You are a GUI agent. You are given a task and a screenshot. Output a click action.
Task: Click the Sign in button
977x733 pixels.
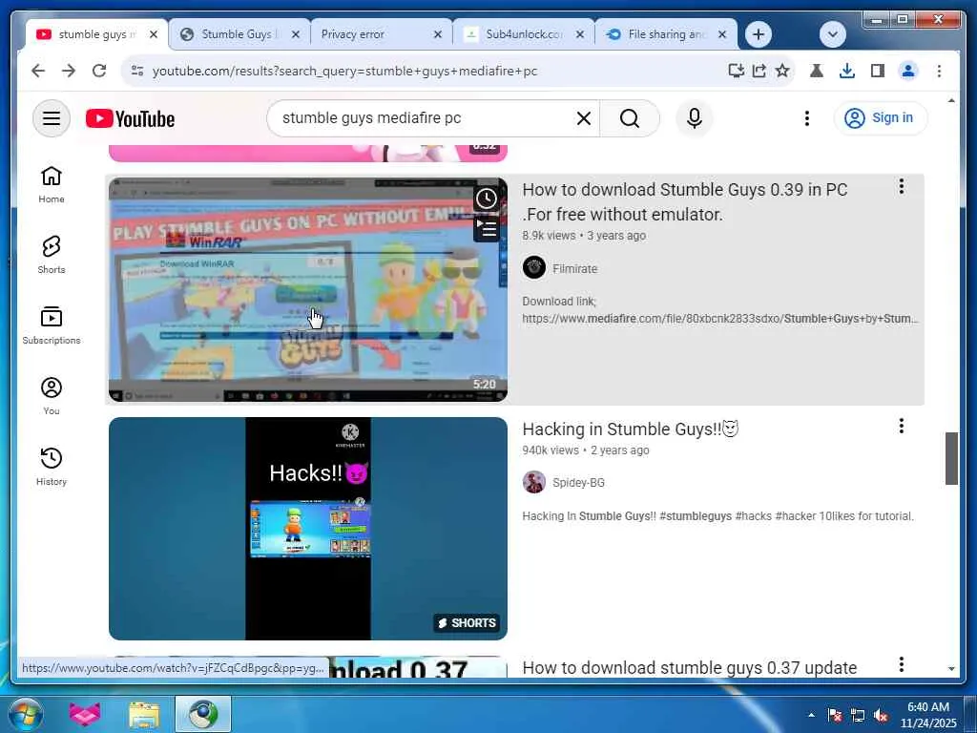coord(881,117)
